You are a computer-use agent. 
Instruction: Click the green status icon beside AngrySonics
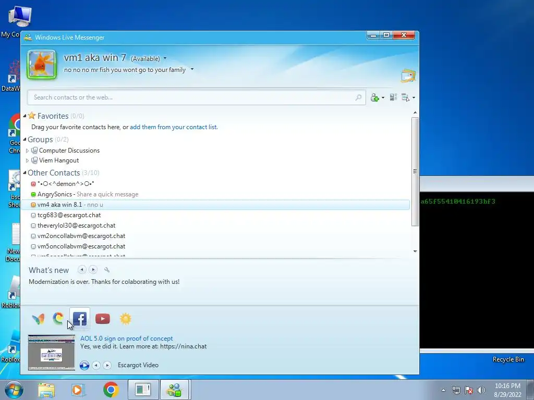pos(33,195)
